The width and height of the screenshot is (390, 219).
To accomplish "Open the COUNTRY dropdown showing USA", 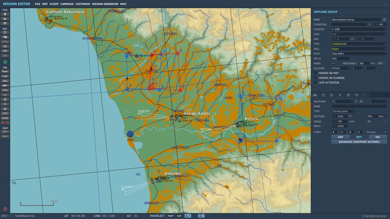I will coord(359,29).
